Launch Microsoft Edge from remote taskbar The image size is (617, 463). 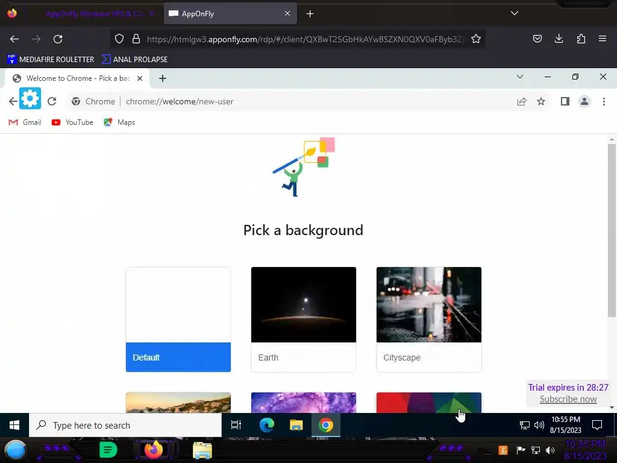coord(267,425)
